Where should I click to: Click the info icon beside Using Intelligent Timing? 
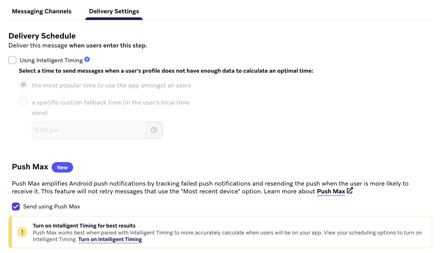click(87, 59)
